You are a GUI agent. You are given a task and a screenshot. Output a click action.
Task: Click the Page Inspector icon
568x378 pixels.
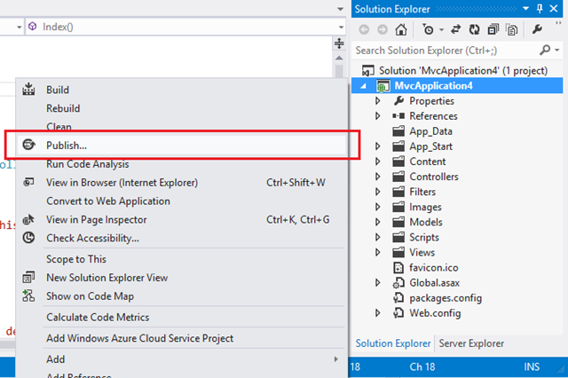[x=28, y=219]
